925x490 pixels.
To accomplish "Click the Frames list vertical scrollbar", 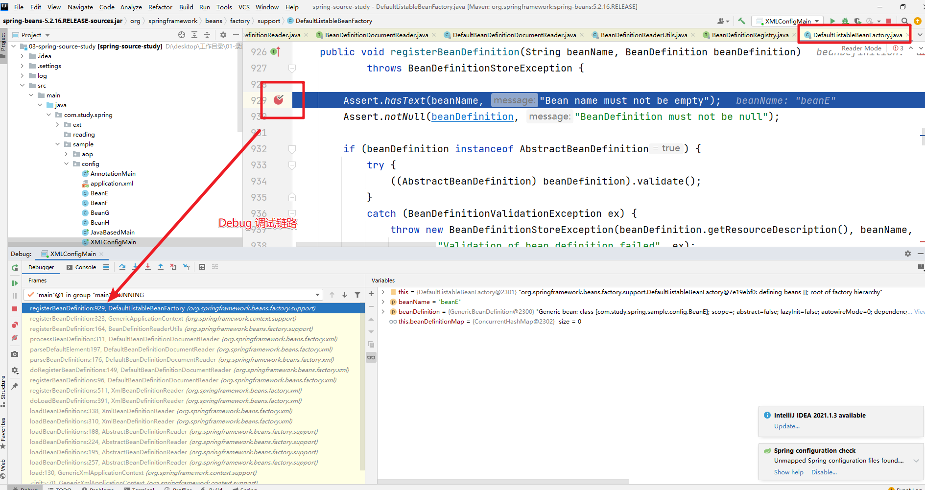I will click(362, 387).
